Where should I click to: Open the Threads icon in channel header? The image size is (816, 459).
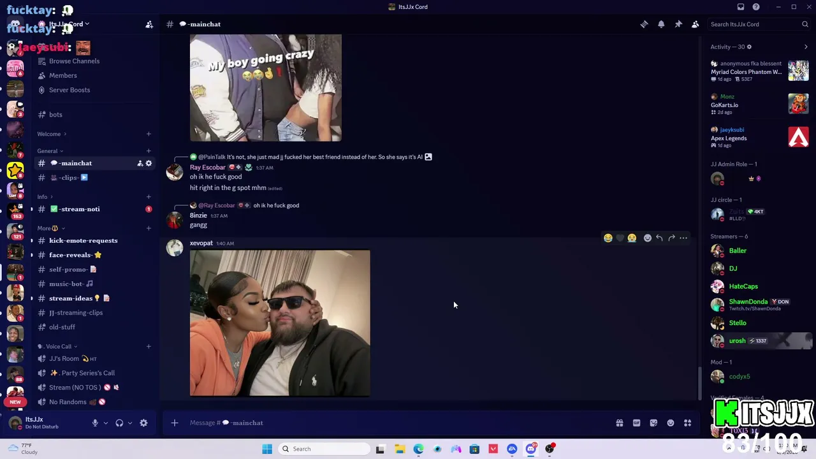(644, 24)
